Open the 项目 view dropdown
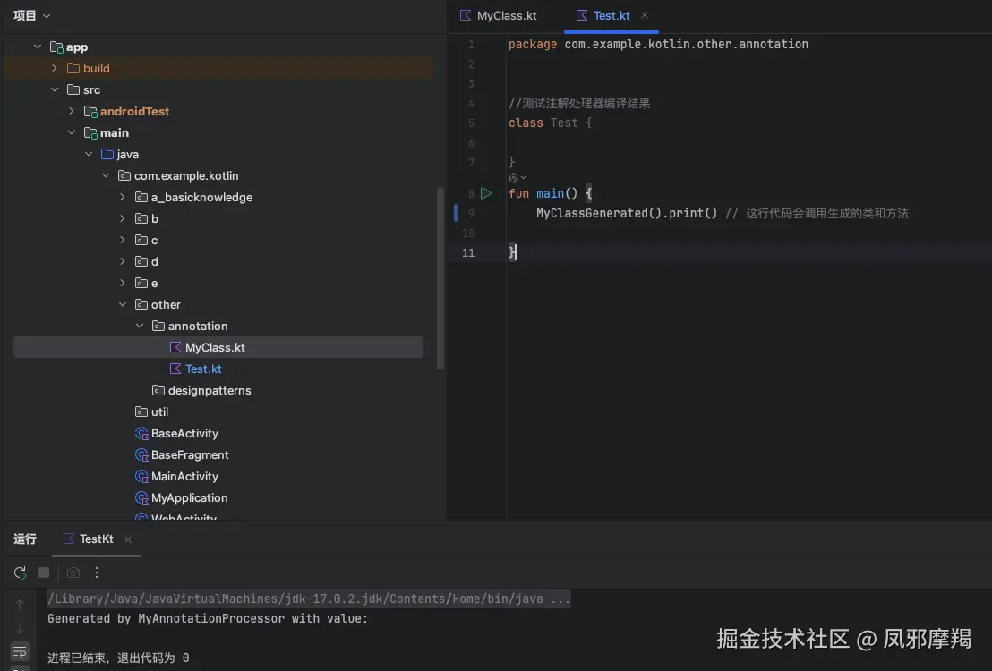Screen dimensions: 992x671 point(31,16)
